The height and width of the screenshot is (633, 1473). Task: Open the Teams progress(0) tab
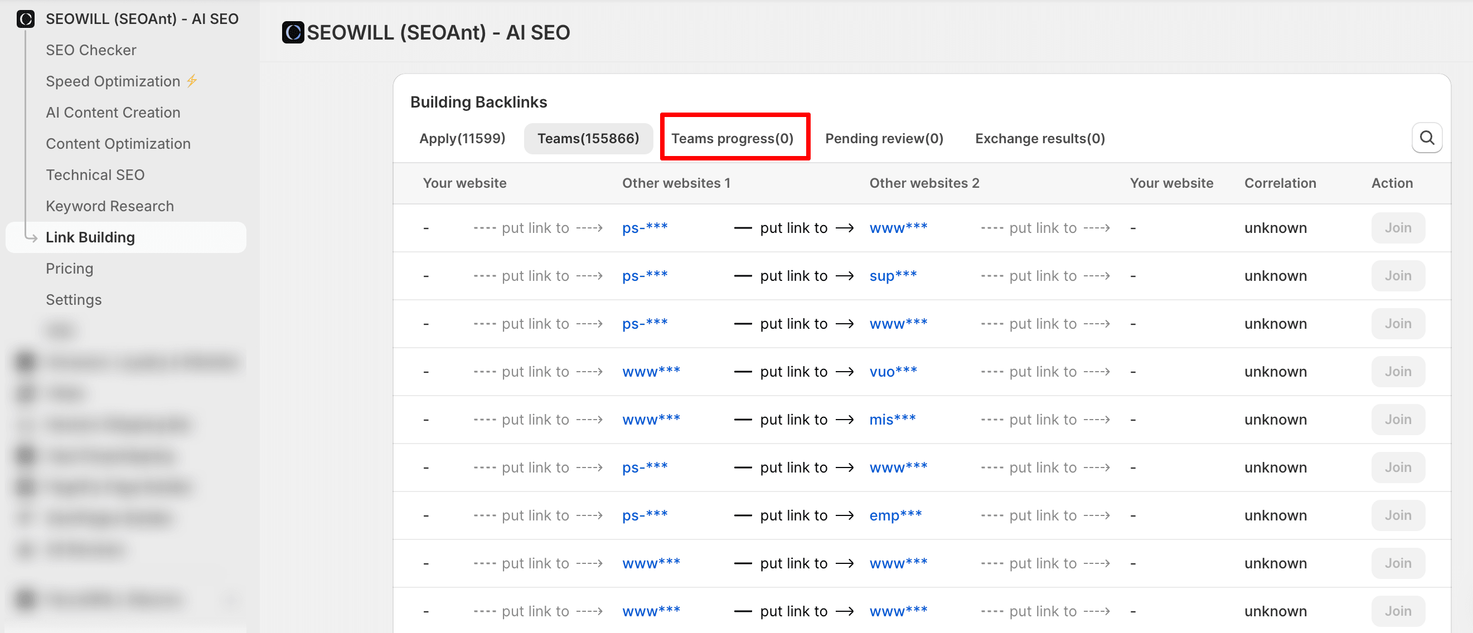732,138
